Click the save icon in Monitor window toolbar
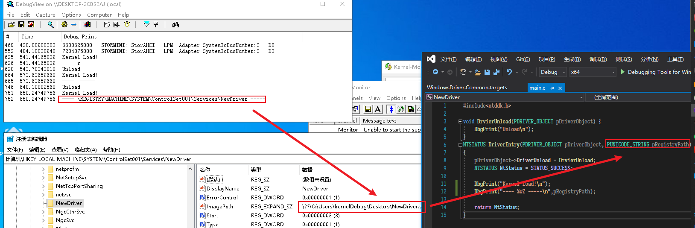The width and height of the screenshot is (695, 228). point(368,109)
